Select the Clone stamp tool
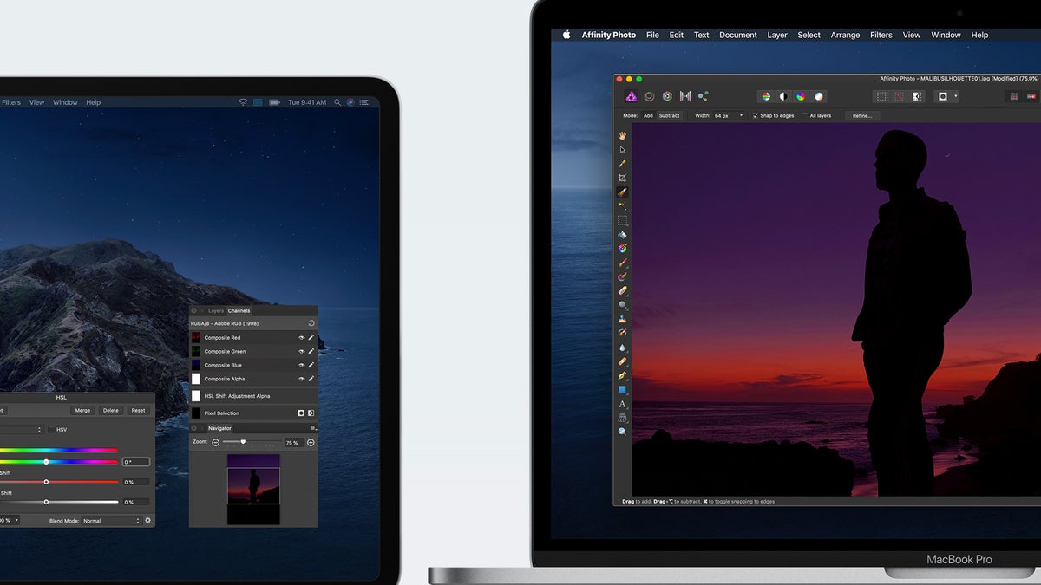 tap(622, 319)
